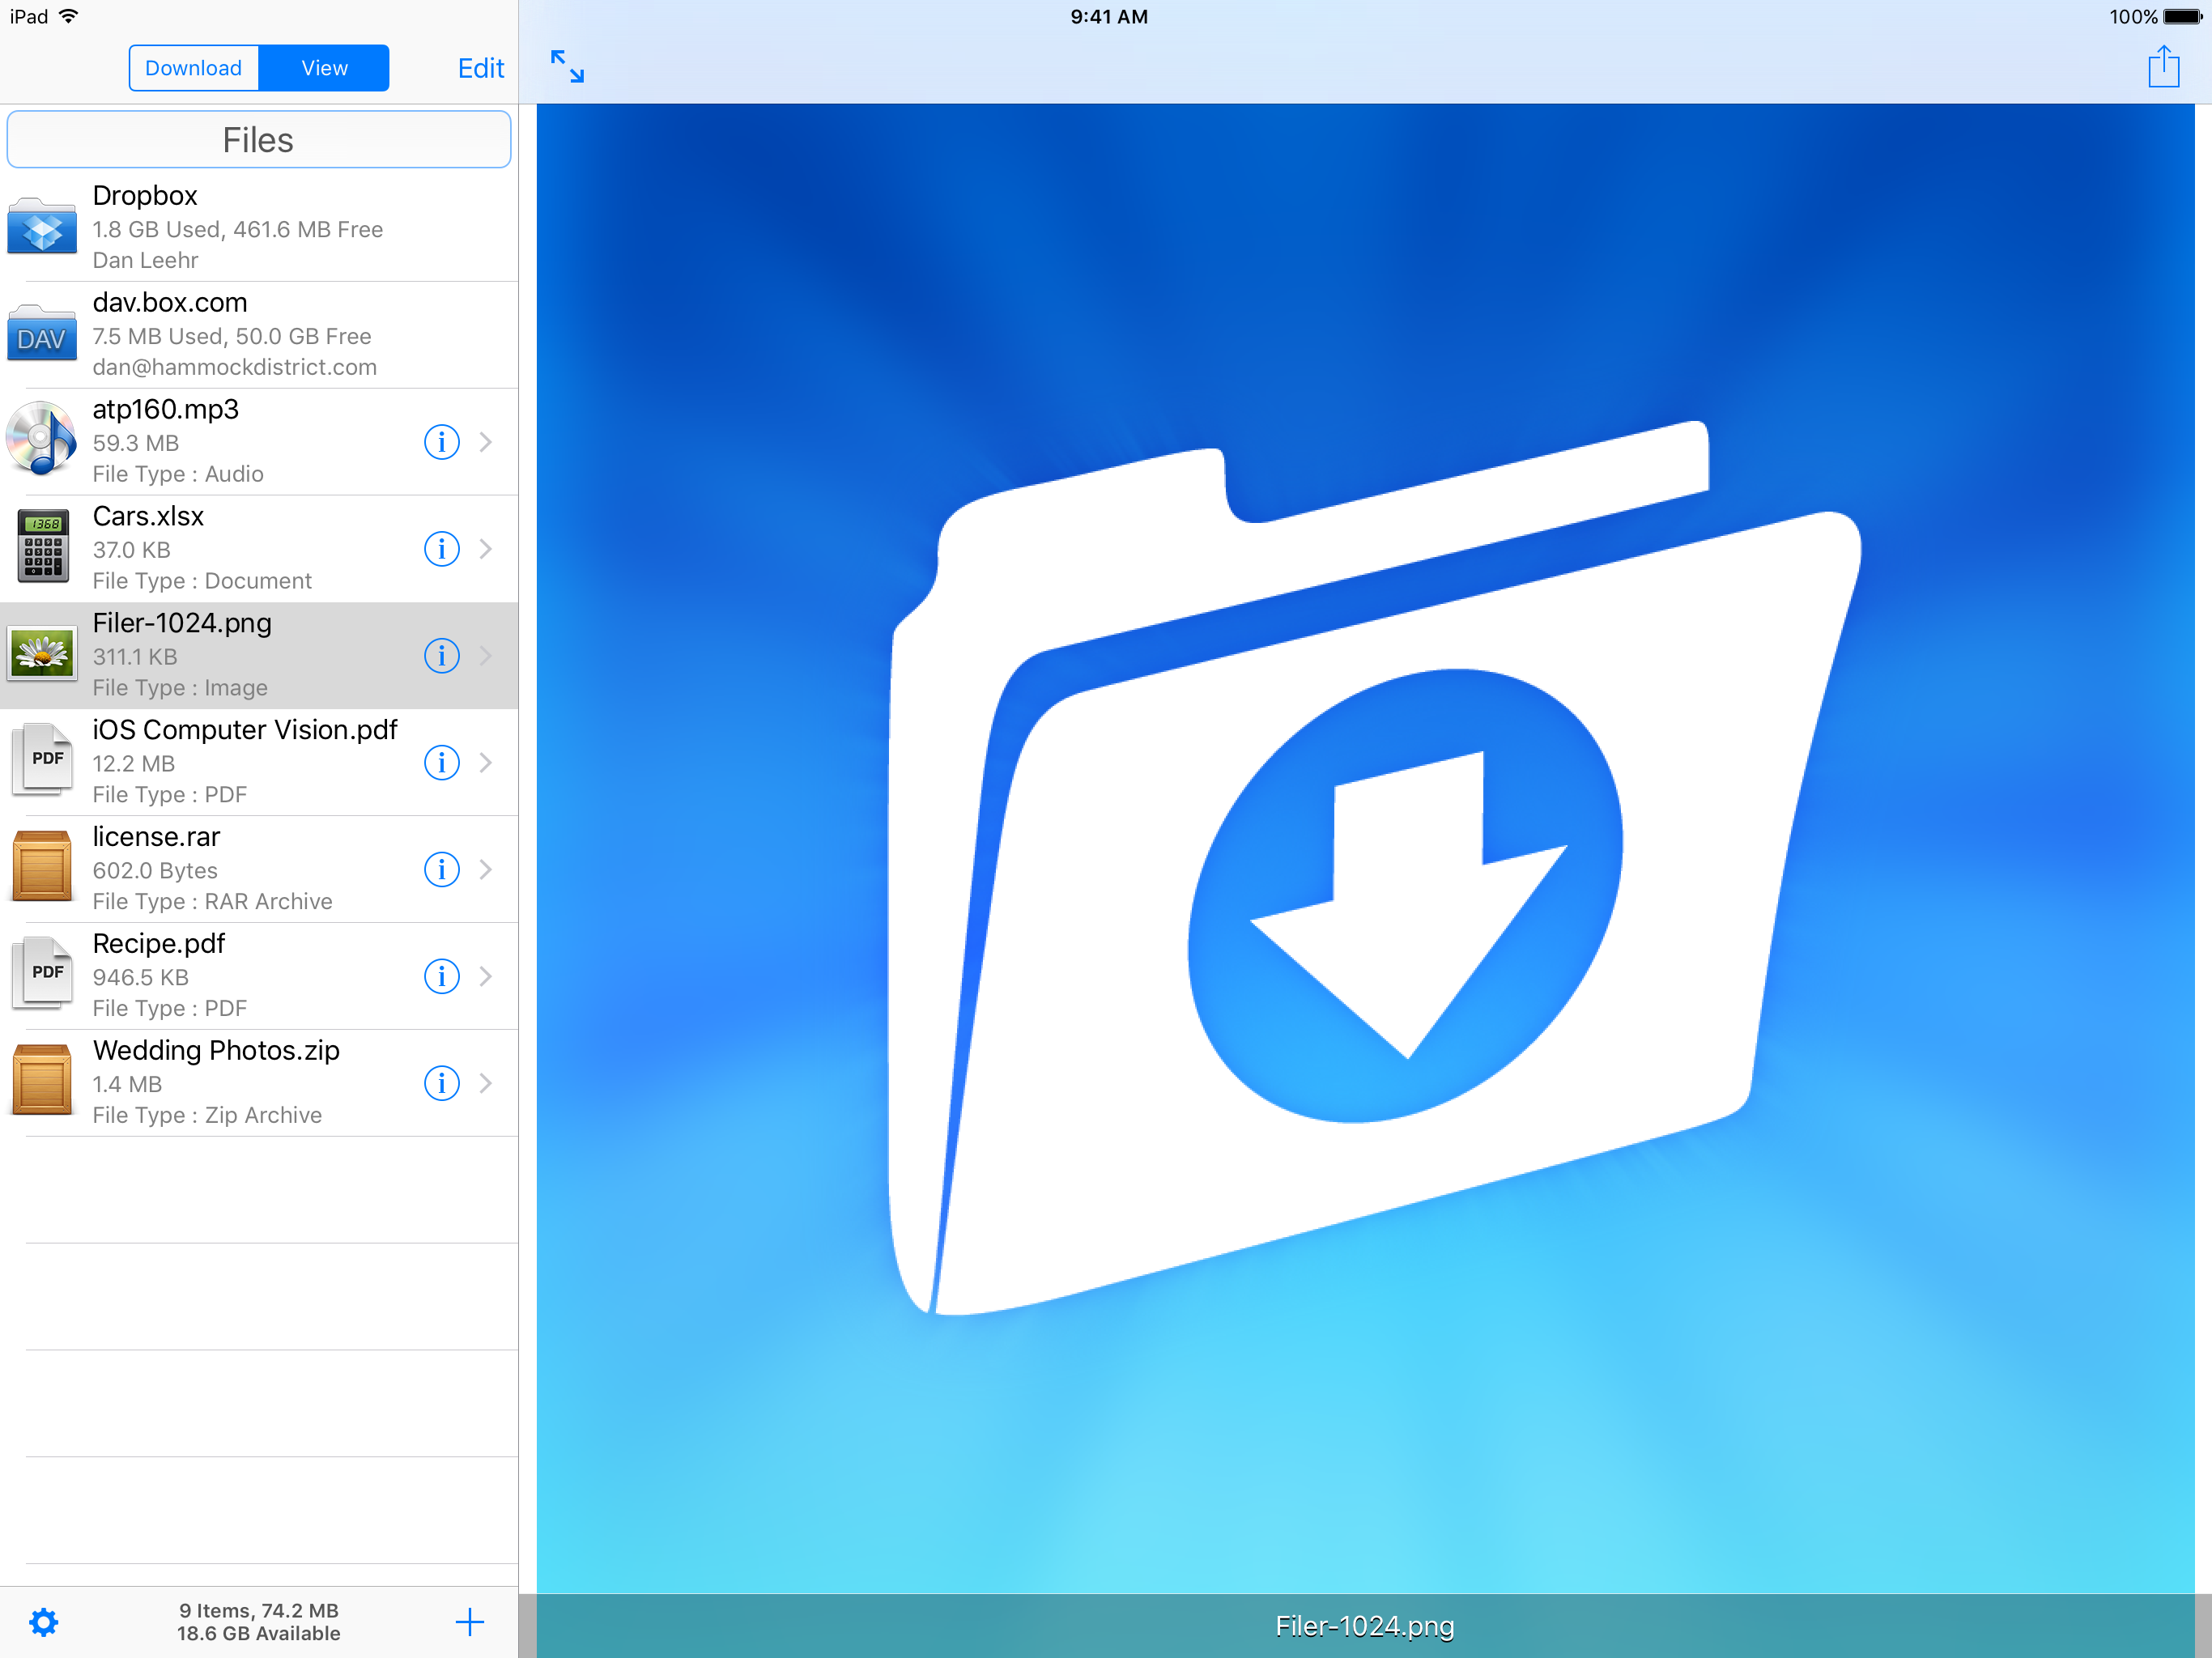Click the atp160.mp3 disclosure chevron
The image size is (2212, 1658).
pos(486,441)
